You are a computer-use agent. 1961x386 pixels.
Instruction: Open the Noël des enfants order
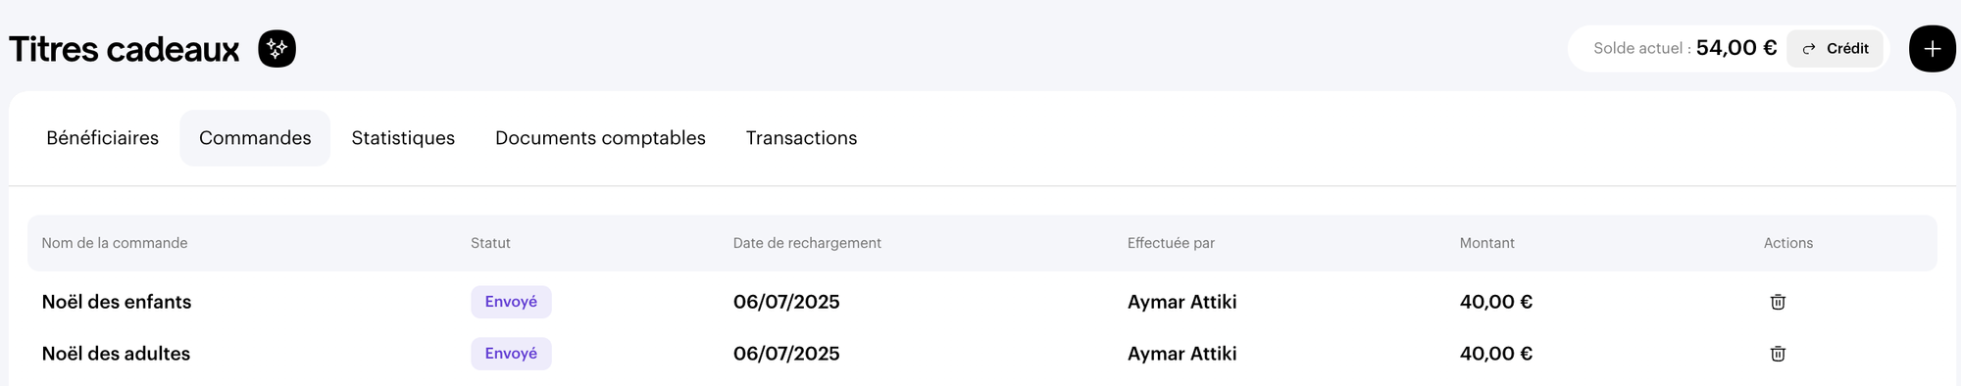point(117,302)
